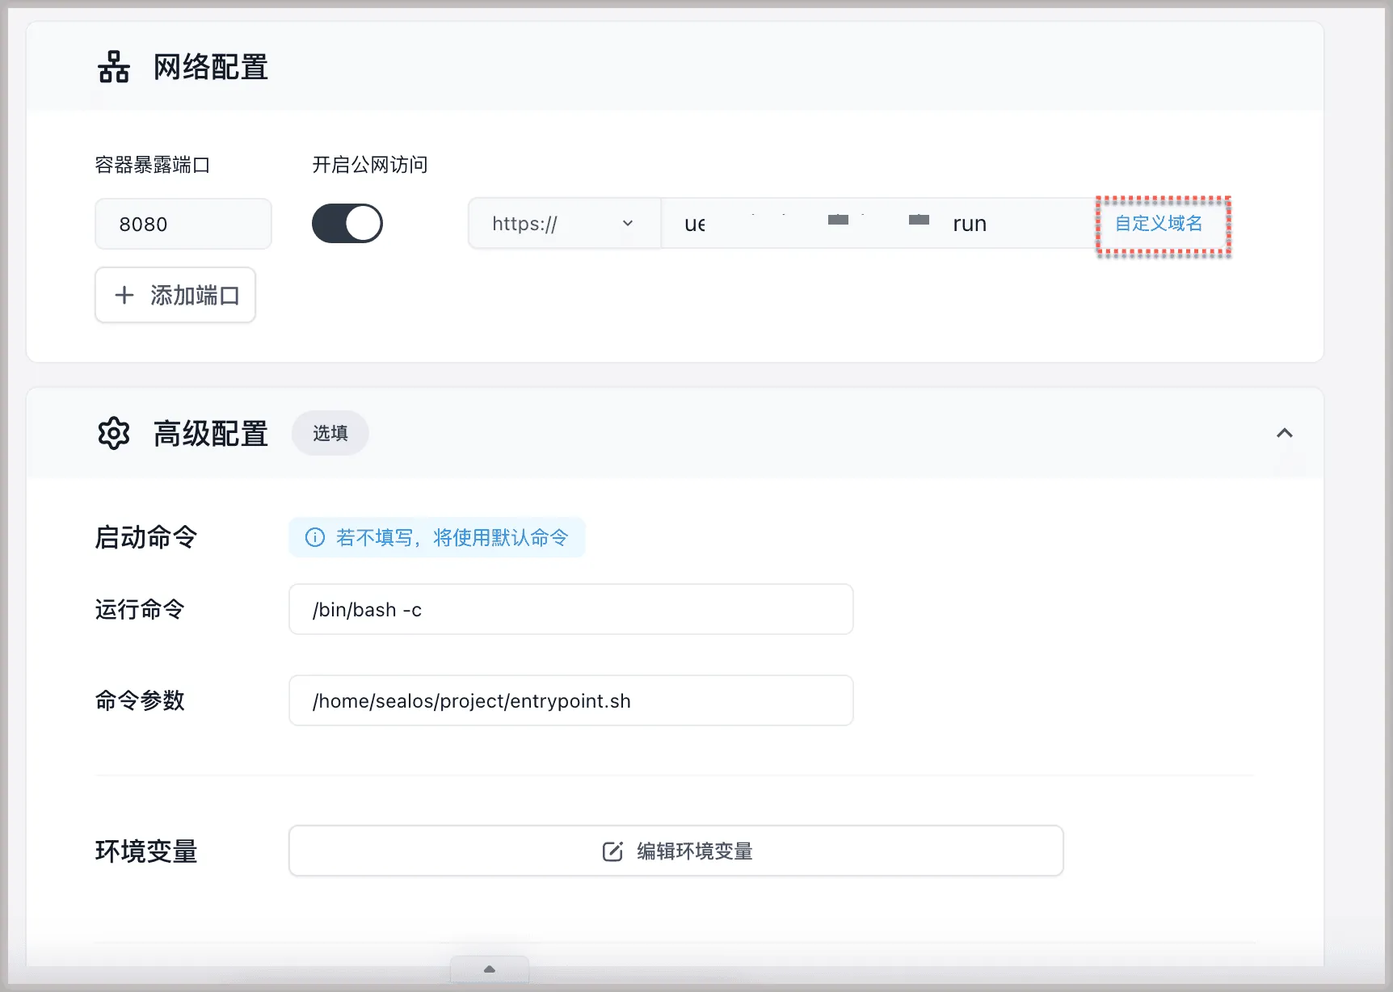
Task: Collapse the 高级配置 section with the chevron
Action: (1284, 434)
